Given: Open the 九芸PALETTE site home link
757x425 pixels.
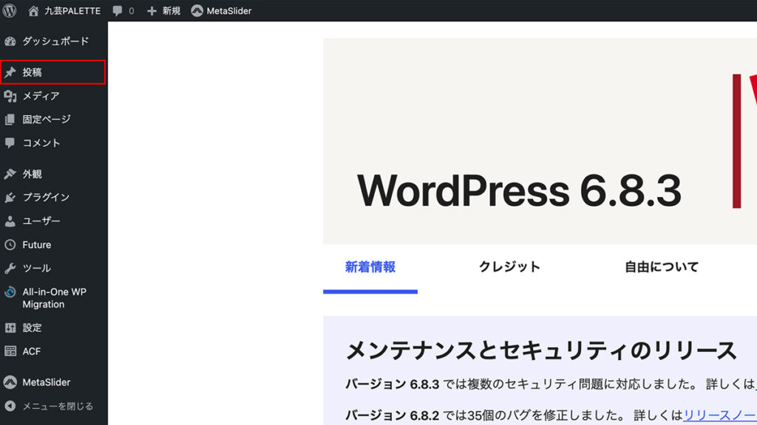Looking at the screenshot, I should pyautogui.click(x=64, y=11).
